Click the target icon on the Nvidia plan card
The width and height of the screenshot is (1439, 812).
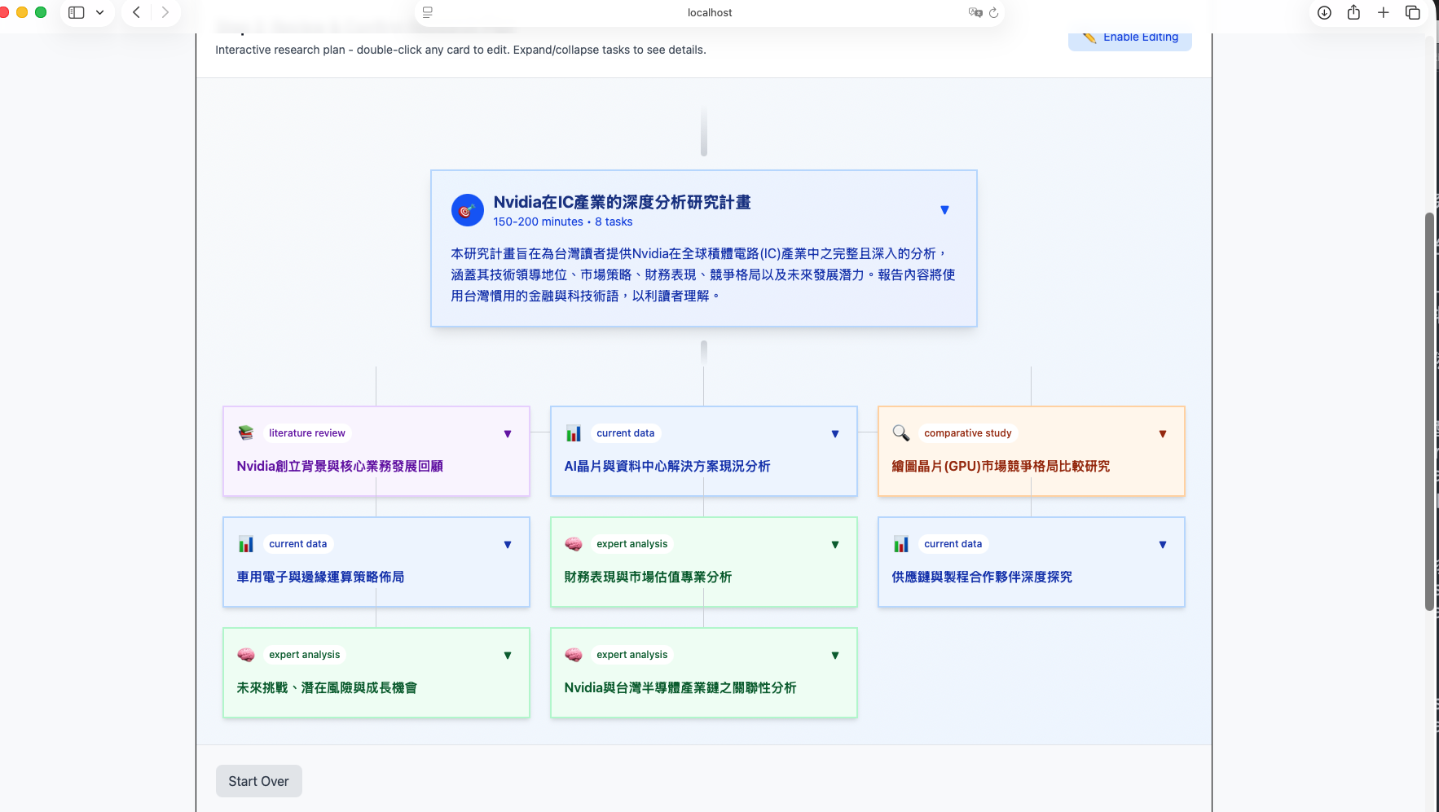(x=467, y=210)
